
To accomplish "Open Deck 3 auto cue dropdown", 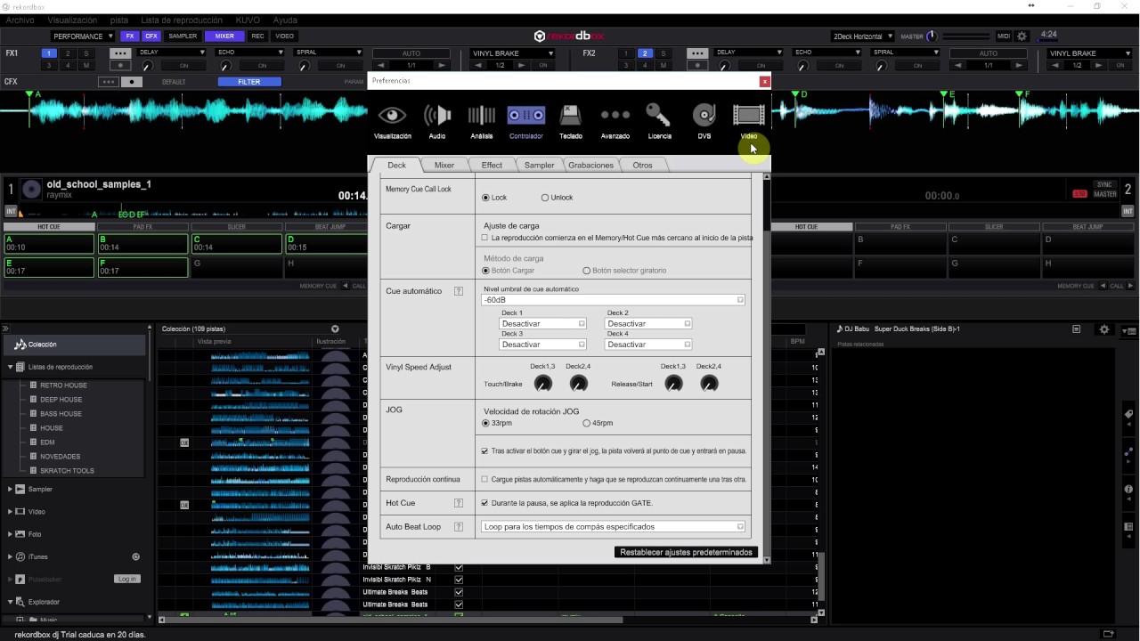I will point(542,345).
